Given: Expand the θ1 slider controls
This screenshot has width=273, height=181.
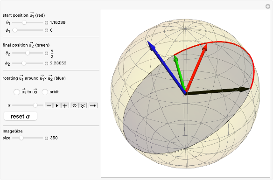Looking at the screenshot, I should coord(46,22).
